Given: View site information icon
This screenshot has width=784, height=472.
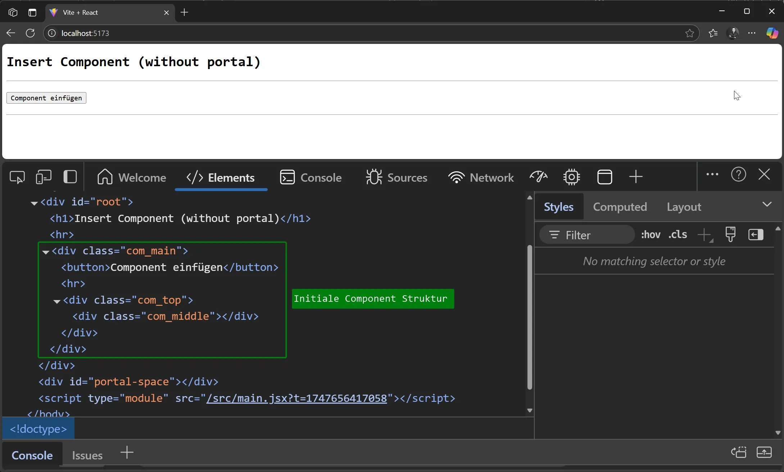Looking at the screenshot, I should click(52, 33).
